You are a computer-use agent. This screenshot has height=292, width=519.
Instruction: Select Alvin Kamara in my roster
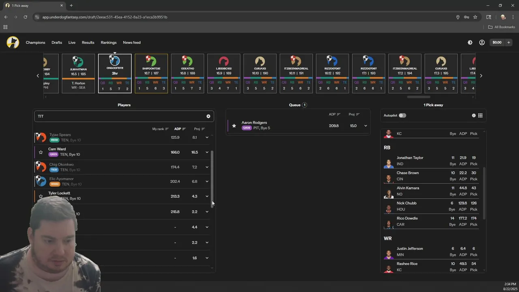(431, 191)
